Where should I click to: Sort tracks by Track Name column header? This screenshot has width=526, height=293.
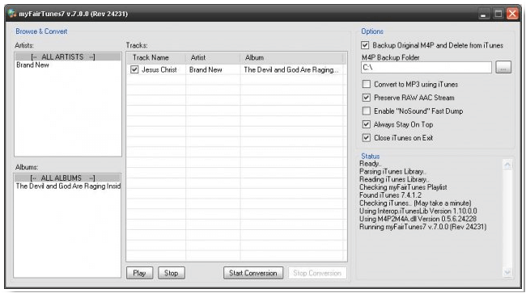pyautogui.click(x=156, y=57)
